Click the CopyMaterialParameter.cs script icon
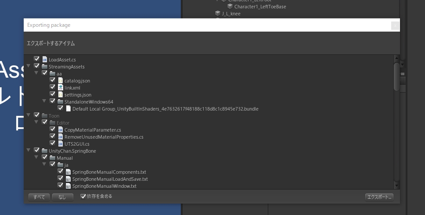 61,130
